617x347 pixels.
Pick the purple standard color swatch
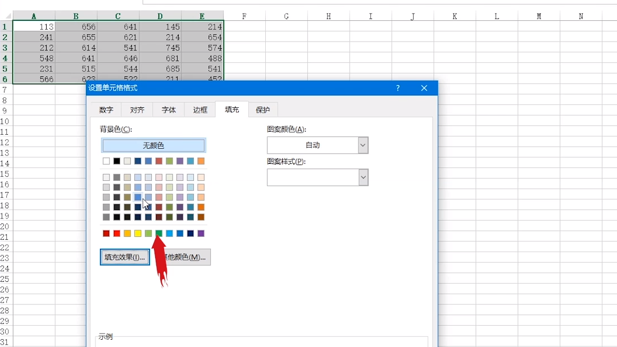point(201,233)
